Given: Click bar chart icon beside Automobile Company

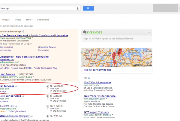Looking at the screenshot, I should [31, 116].
